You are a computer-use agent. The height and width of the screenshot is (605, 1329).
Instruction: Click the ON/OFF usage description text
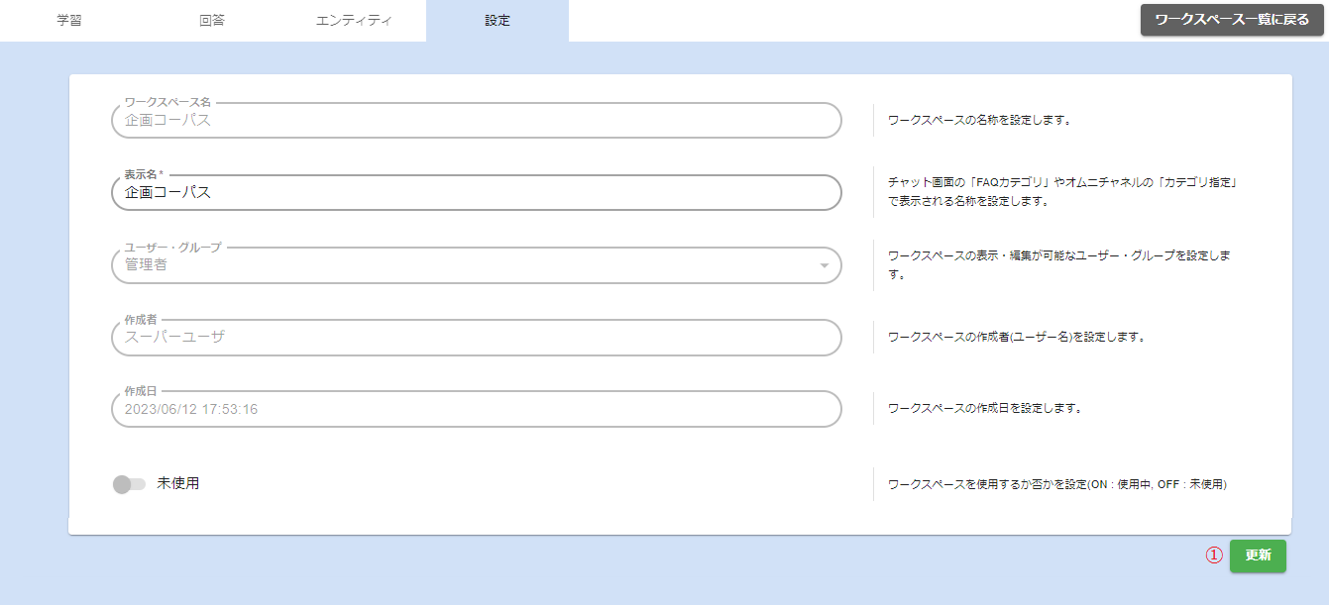(x=1057, y=485)
